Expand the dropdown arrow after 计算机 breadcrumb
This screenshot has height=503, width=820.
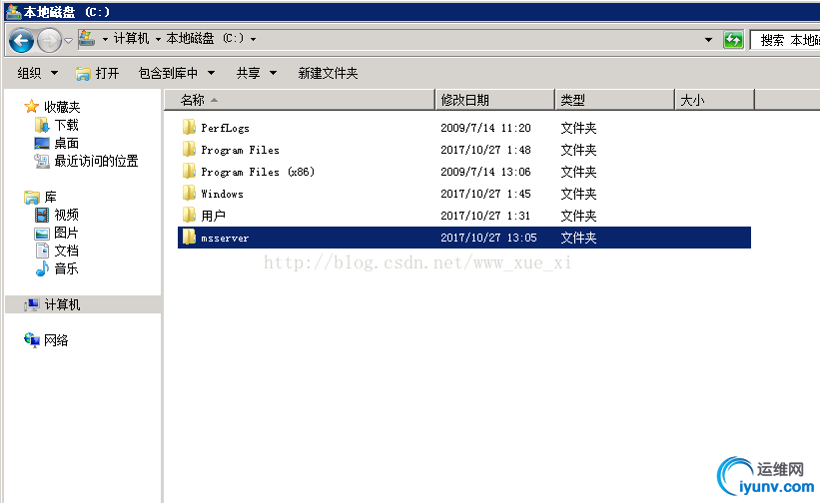tap(158, 39)
